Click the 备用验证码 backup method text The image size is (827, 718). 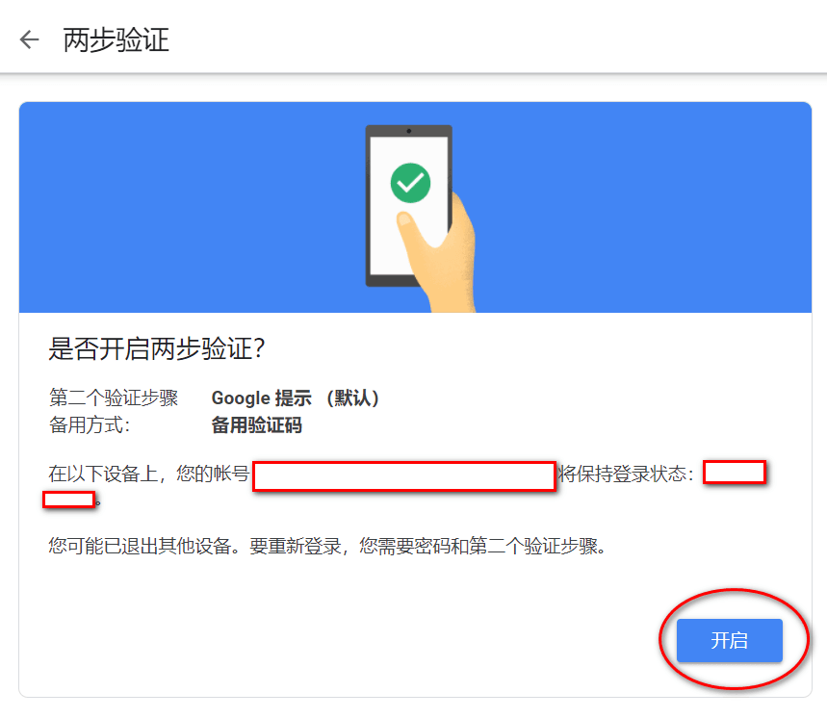tap(256, 424)
